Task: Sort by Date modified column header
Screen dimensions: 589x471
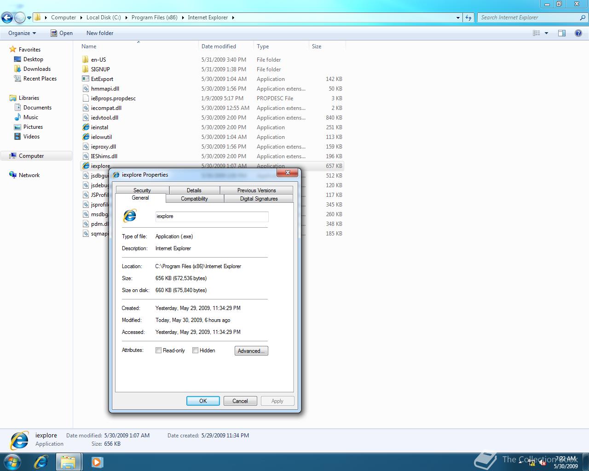Action: tap(226, 46)
